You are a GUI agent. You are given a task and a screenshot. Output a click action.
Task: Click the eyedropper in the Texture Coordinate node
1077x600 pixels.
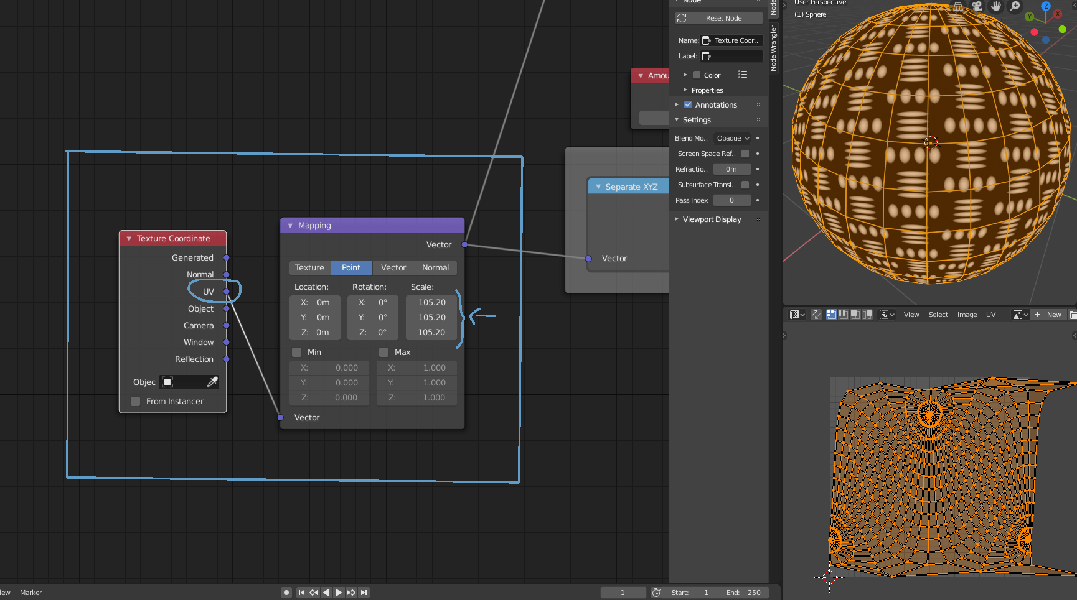pyautogui.click(x=212, y=382)
